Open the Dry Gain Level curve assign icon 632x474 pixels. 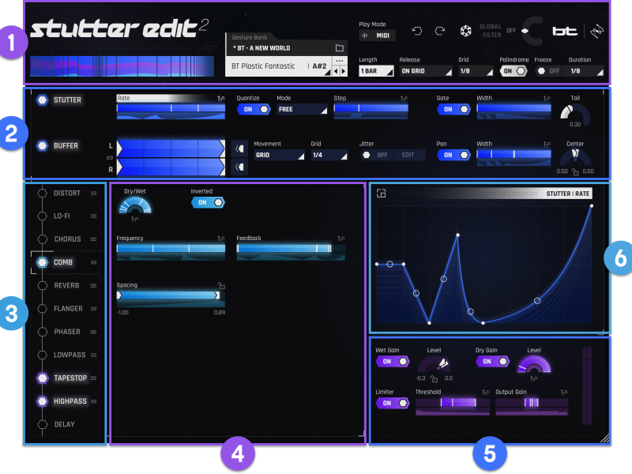click(x=534, y=378)
